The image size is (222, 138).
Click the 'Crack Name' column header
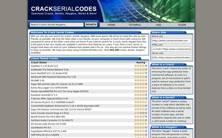(39, 62)
